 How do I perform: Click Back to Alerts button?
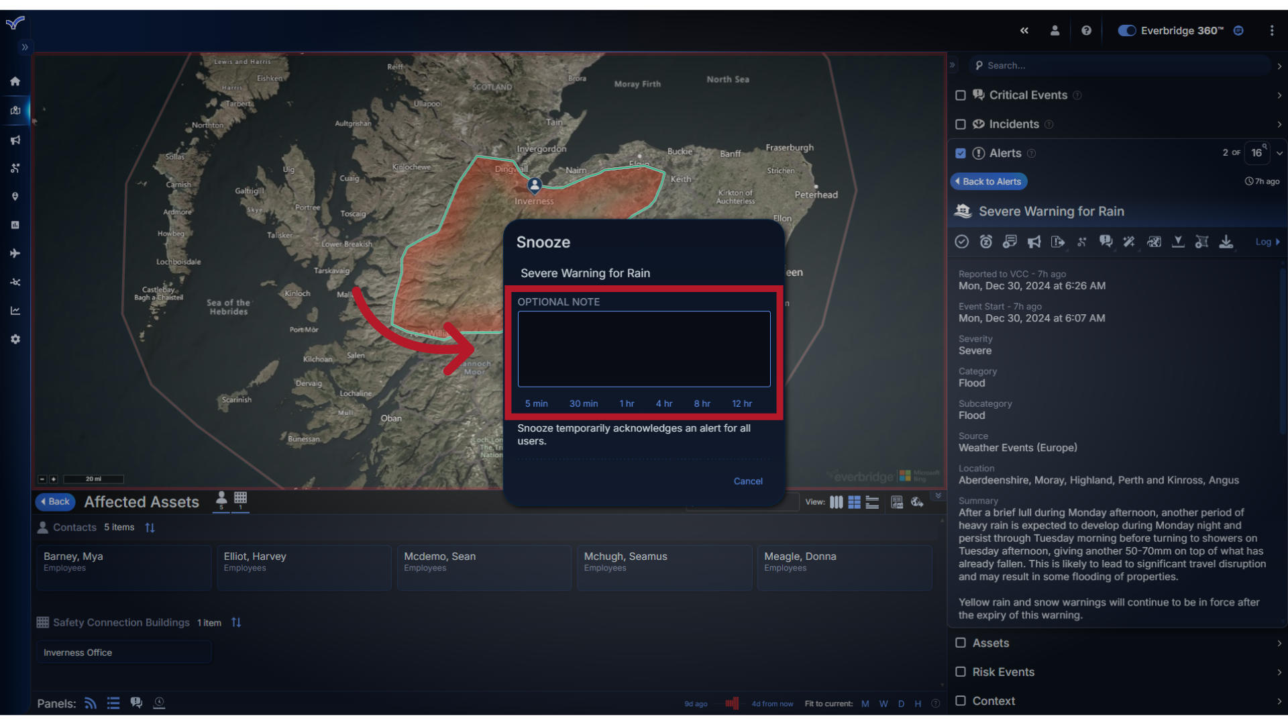tap(988, 181)
